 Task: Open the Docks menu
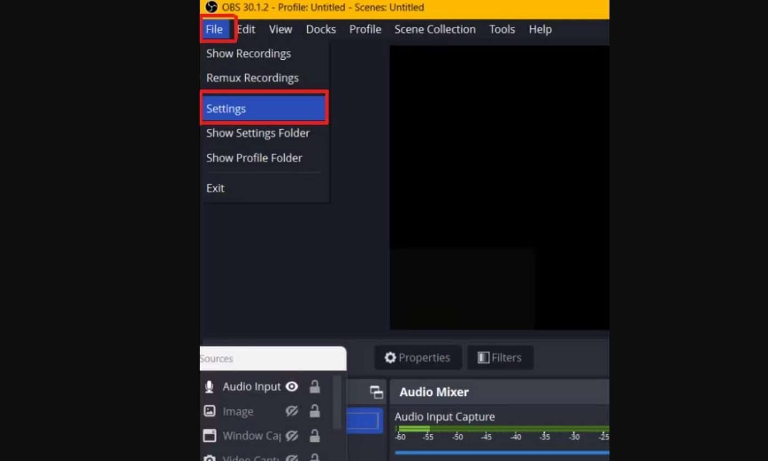point(321,30)
